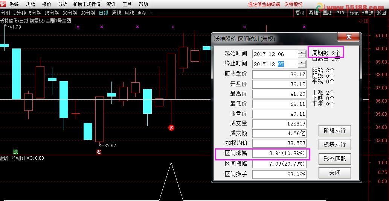Screen dimensions: 389x201
Task: Switch to 周线 weekly chart
Action: pos(116,13)
